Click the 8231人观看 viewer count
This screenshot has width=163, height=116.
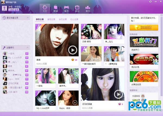point(87,108)
